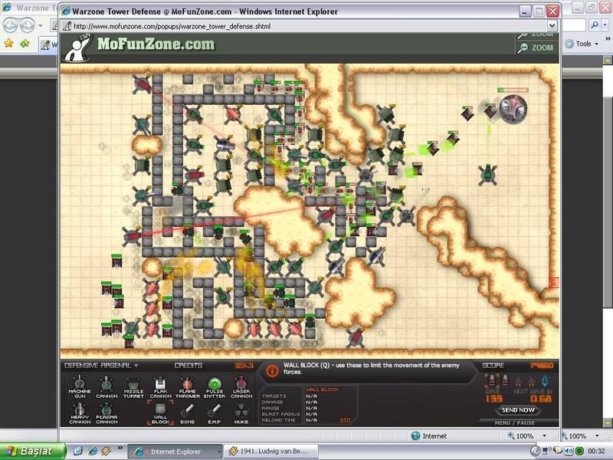Image resolution: width=613 pixels, height=460 pixels.
Task: Click the Zoom magnifier in game header
Action: pyautogui.click(x=523, y=48)
